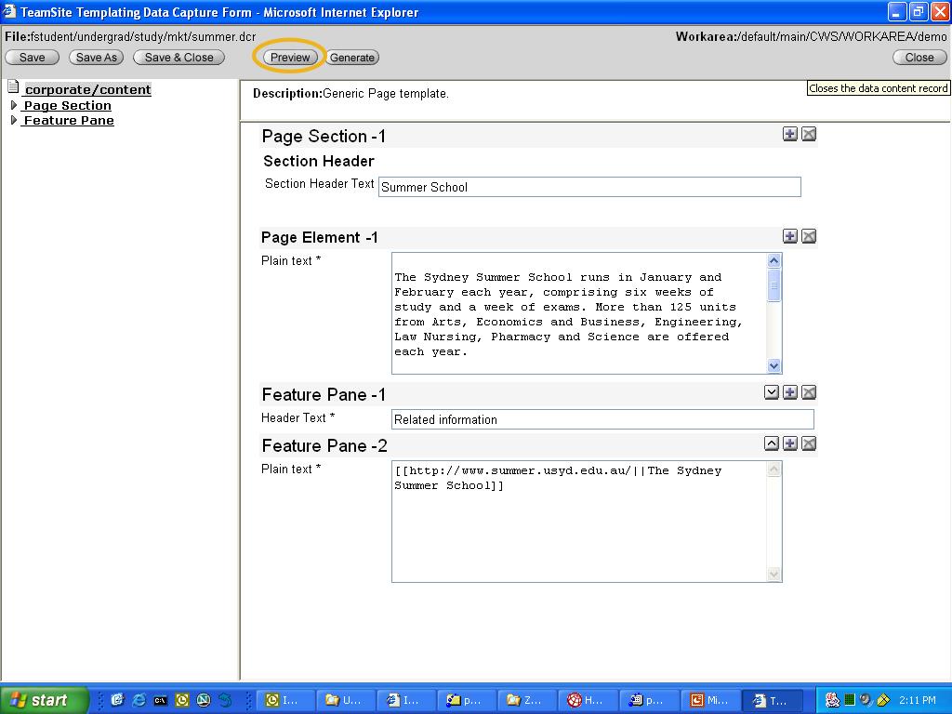This screenshot has width=952, height=714.
Task: Select corporate/content root in tree
Action: (x=88, y=90)
